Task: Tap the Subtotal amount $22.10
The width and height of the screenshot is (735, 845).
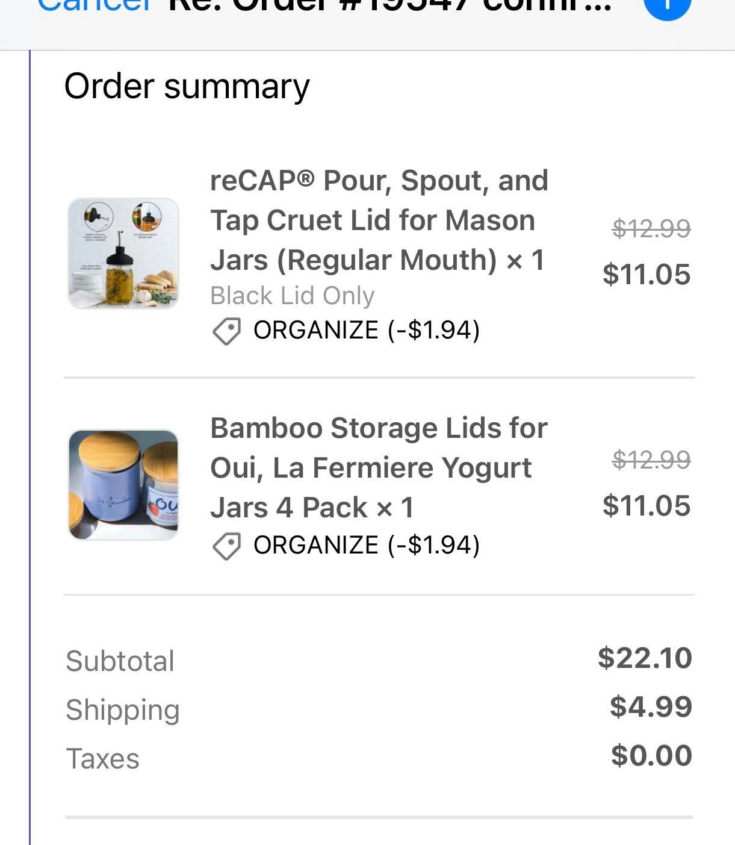Action: click(x=645, y=658)
